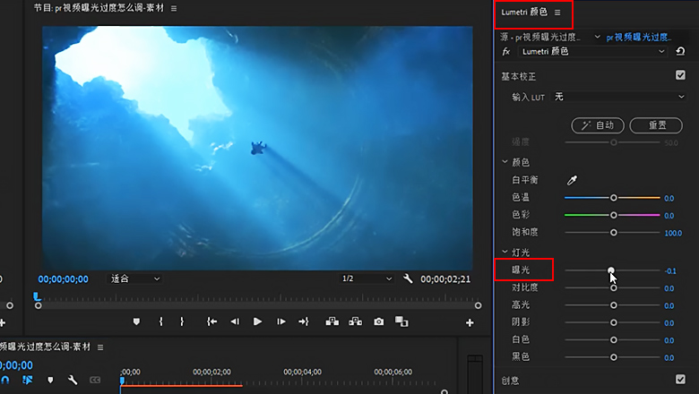Toggle snap in the timeline
Screen dimensions: 699x394
5,380
